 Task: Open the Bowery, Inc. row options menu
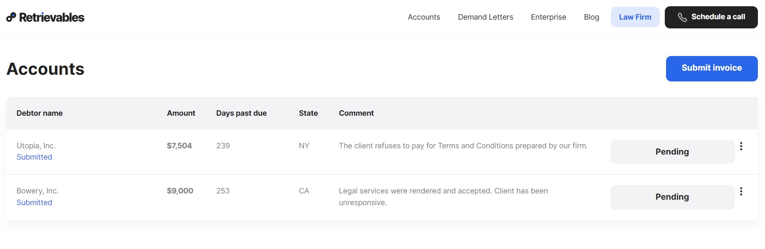(x=741, y=191)
